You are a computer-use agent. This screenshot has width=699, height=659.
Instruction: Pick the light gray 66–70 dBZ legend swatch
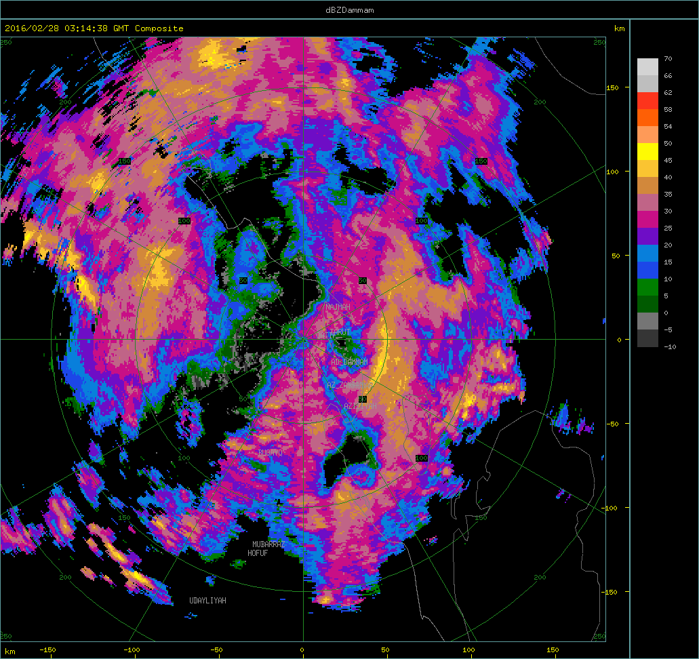click(647, 67)
